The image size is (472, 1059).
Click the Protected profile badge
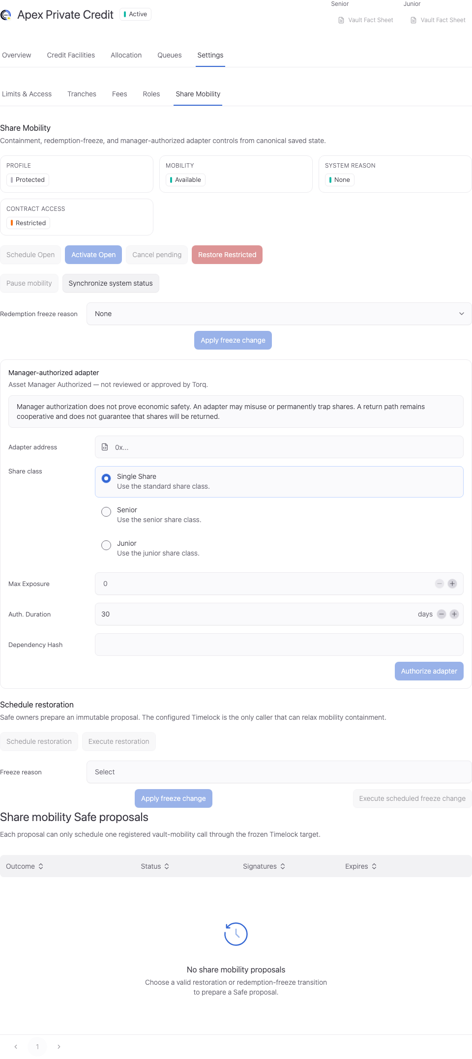coord(28,180)
